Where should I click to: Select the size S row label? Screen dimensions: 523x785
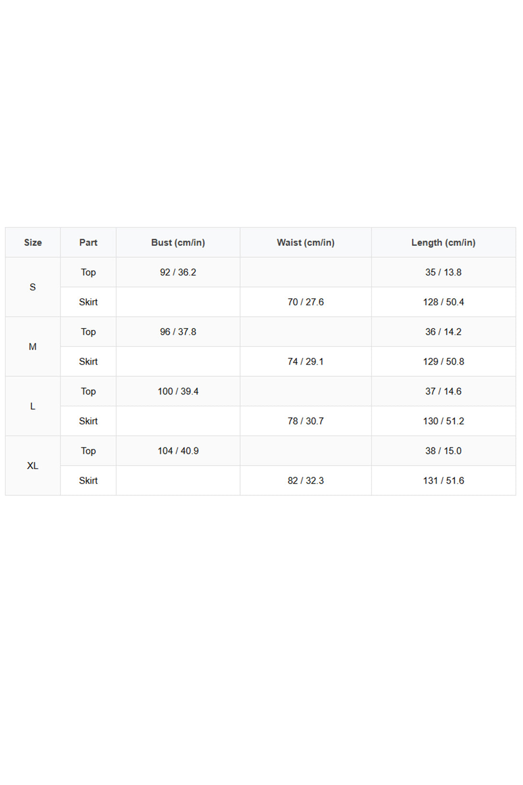coord(33,287)
